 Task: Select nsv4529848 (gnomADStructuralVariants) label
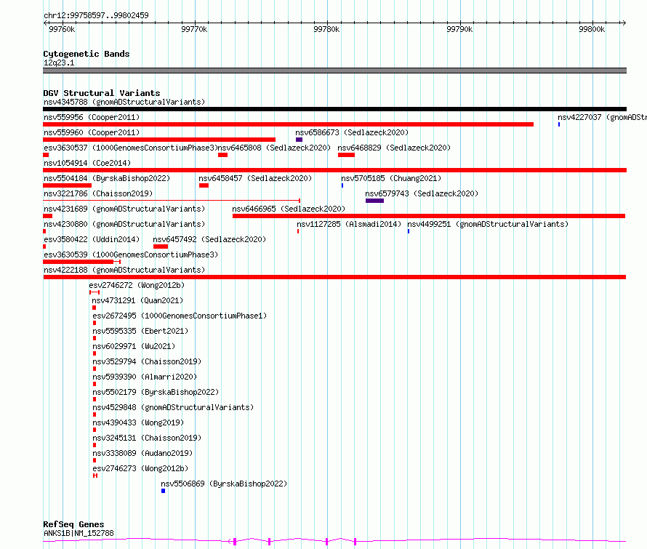coord(173,407)
